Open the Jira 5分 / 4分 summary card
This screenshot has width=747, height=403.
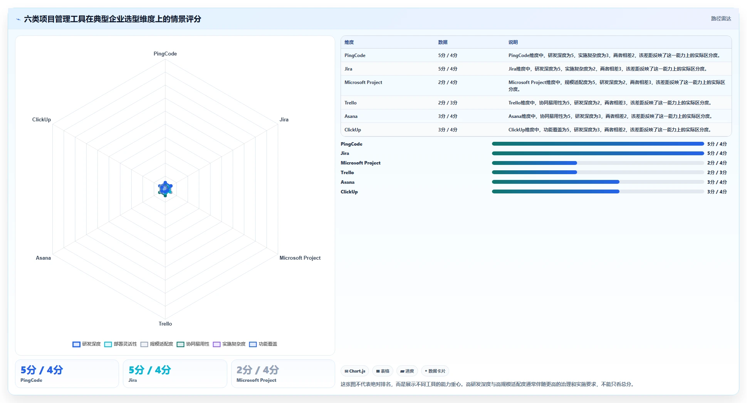point(175,374)
